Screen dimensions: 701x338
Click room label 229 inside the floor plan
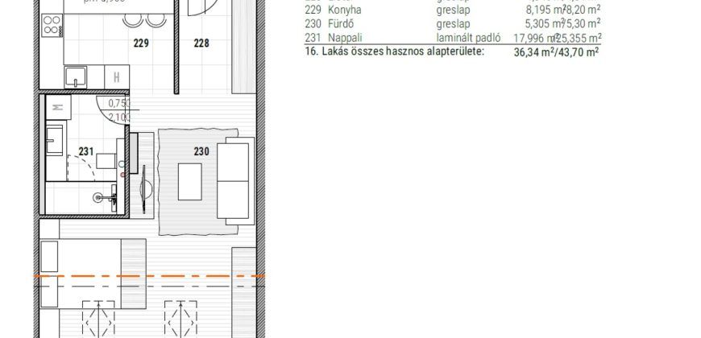tap(141, 43)
